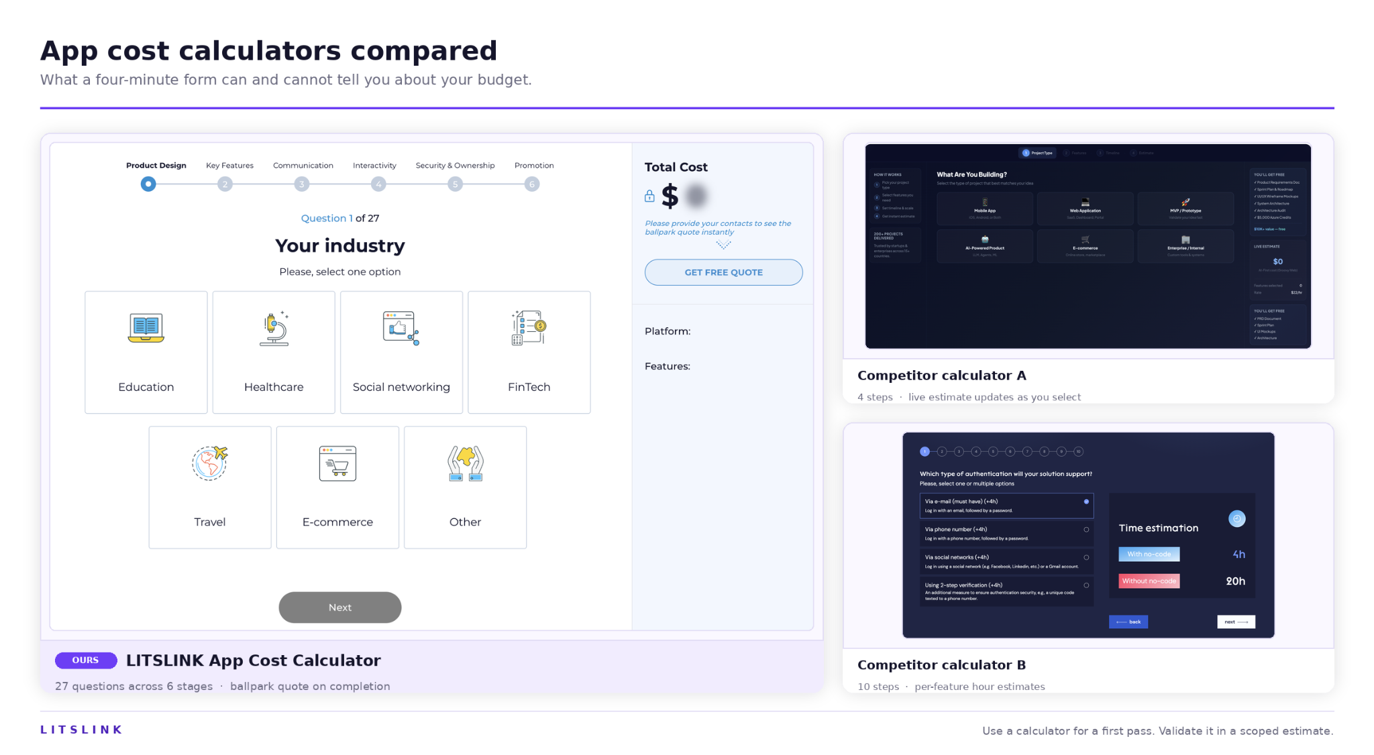Viewport: 1374px width, 755px height.
Task: Go to Product Design step 1 circle
Action: coord(148,184)
